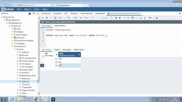Open the File menu
This screenshot has width=182, height=102.
[x=19, y=9]
